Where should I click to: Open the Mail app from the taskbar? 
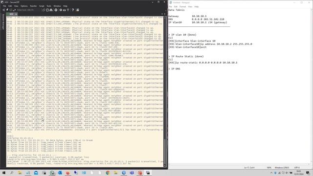pos(36,173)
